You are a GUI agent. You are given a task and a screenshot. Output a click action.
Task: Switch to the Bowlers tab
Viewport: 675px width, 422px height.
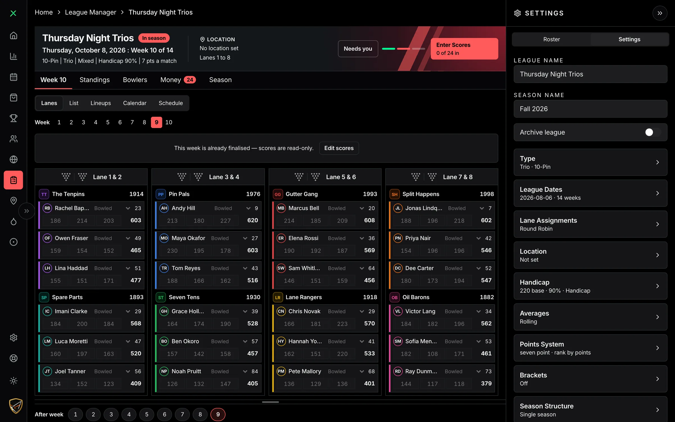[x=135, y=80]
